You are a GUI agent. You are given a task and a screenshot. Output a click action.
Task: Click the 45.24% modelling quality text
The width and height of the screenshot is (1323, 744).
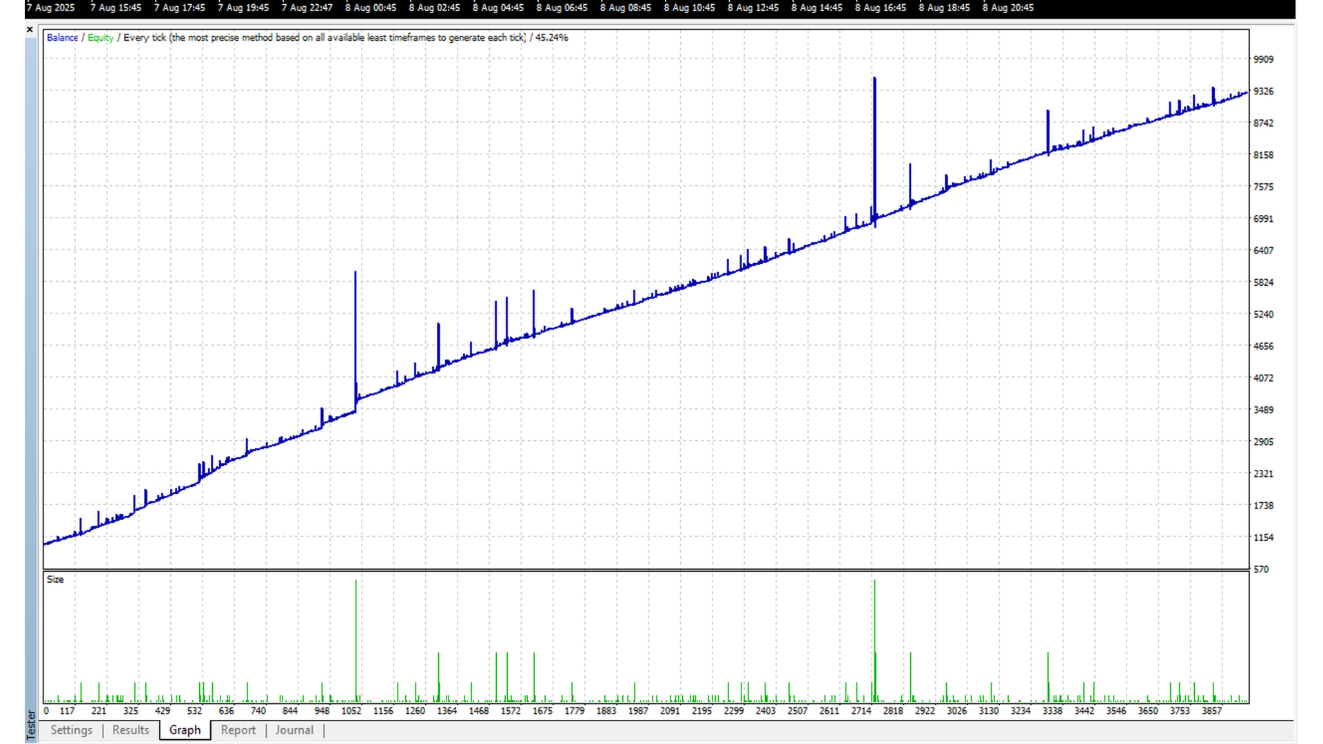click(551, 38)
